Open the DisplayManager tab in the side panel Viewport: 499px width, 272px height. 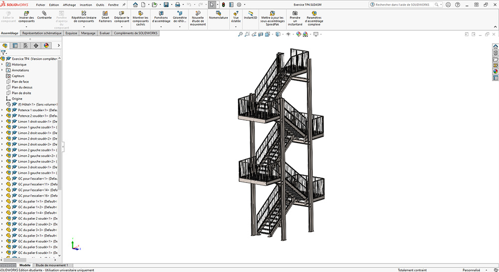[46, 45]
